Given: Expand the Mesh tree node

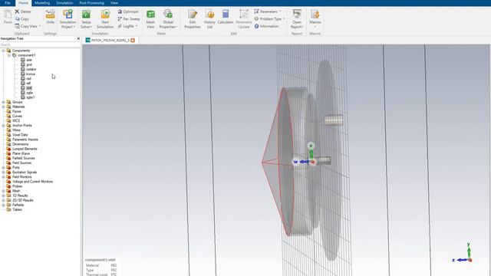Looking at the screenshot, I should [3, 191].
